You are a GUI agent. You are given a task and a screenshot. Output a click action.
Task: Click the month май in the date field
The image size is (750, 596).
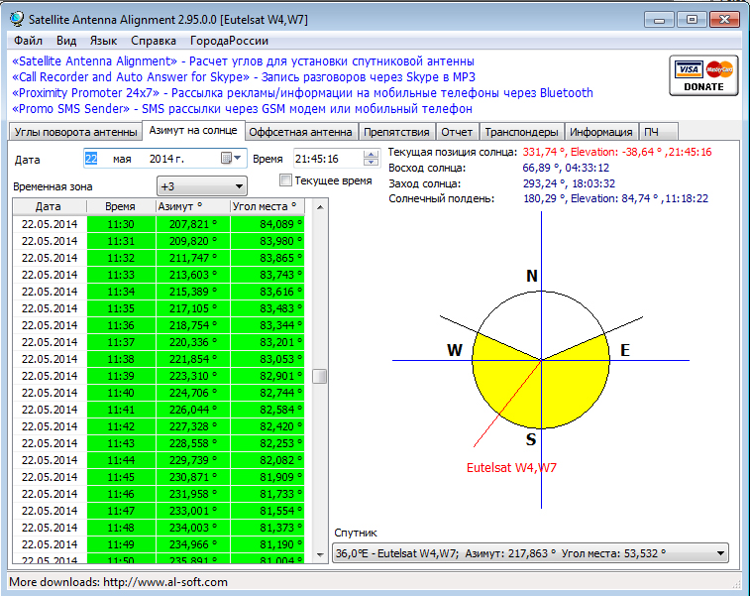[x=122, y=159]
